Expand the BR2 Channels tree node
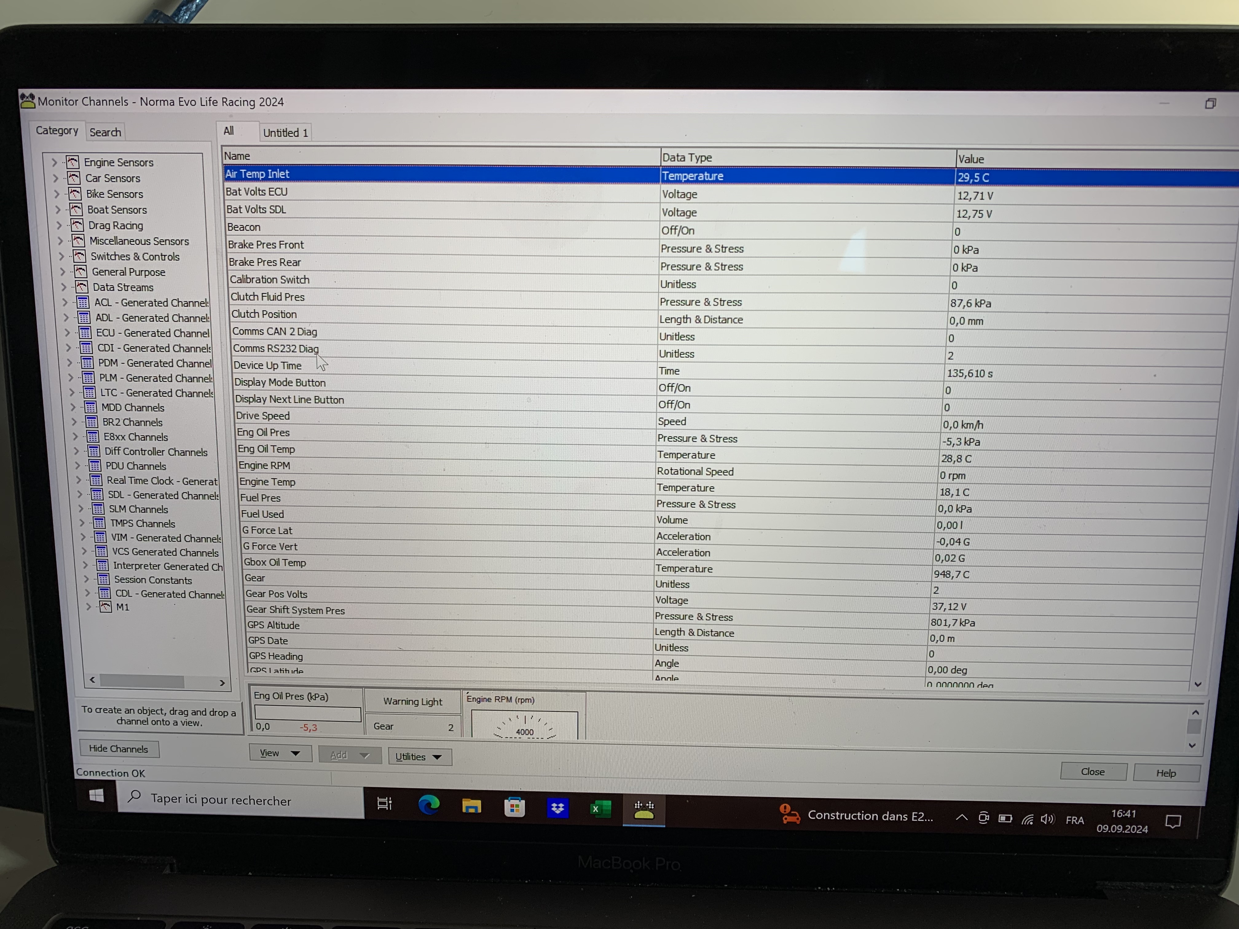 click(73, 422)
